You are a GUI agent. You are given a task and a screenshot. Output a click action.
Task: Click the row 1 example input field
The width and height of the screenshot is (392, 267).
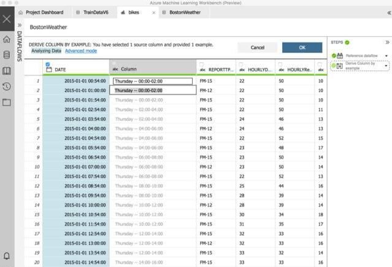152,81
